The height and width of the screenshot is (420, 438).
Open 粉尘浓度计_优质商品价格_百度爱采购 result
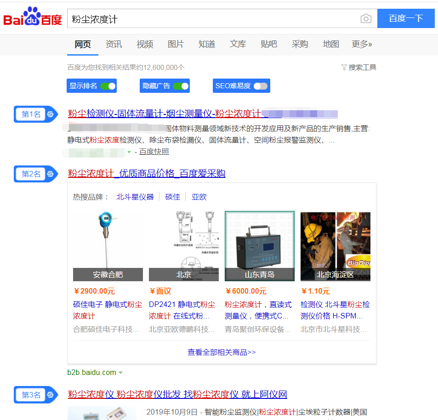[146, 173]
